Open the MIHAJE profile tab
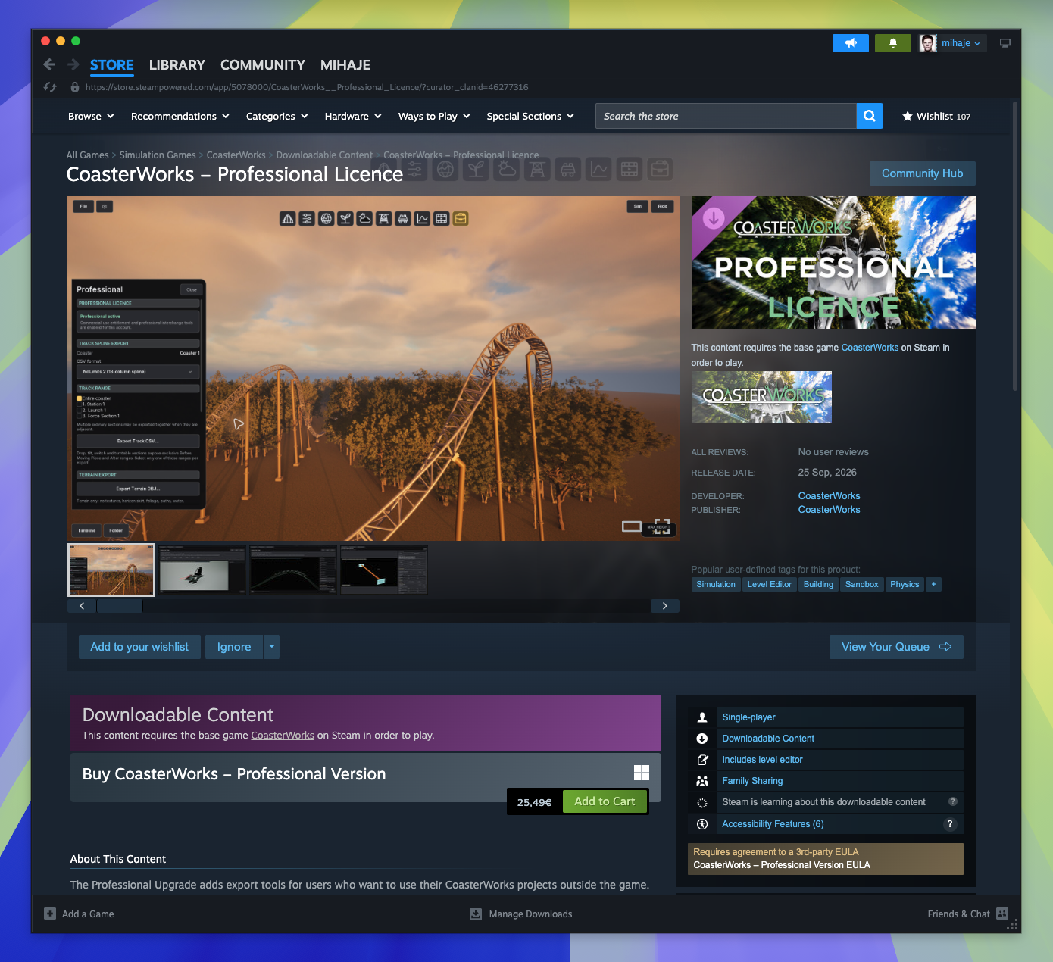The height and width of the screenshot is (962, 1053). pos(345,65)
